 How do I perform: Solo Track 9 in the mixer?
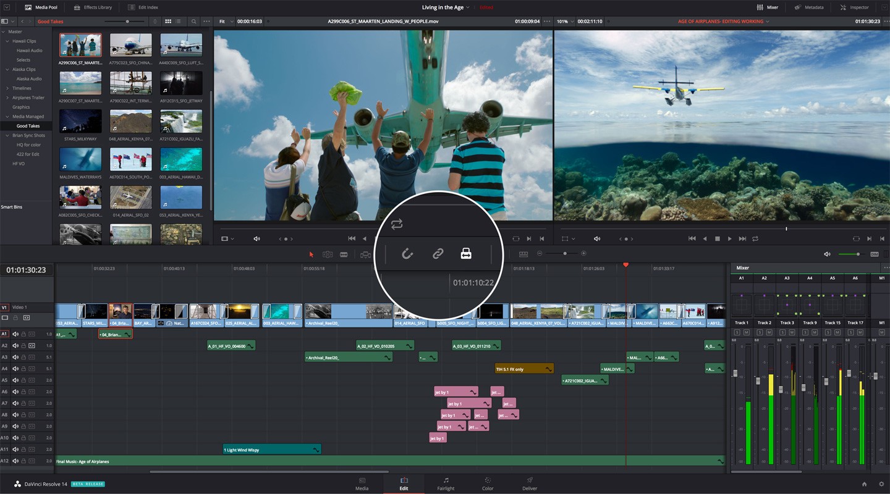click(x=805, y=332)
